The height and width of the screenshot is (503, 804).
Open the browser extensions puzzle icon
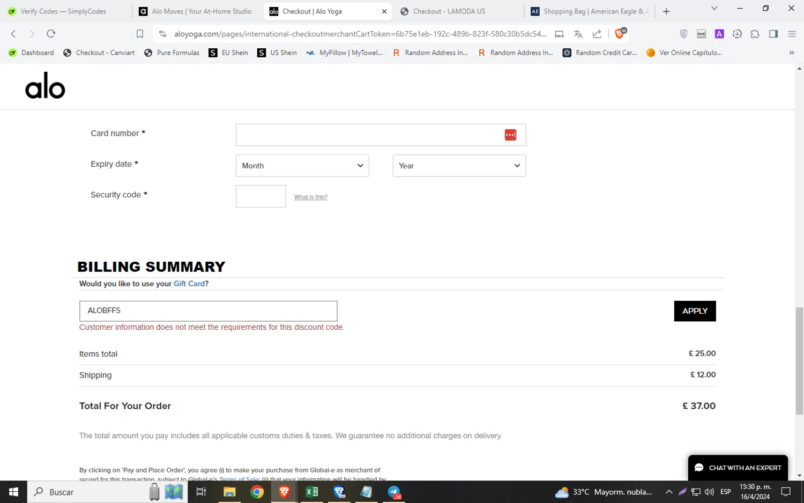(x=755, y=34)
